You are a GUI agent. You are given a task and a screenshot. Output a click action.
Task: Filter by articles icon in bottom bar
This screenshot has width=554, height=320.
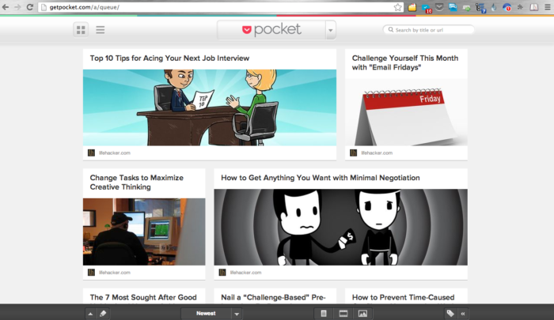324,314
